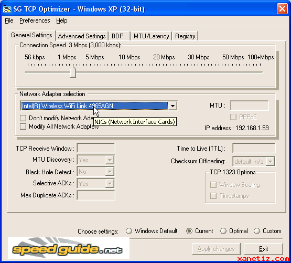Toggle the PPPoE checkbox
The width and height of the screenshot is (291, 263).
click(x=233, y=117)
